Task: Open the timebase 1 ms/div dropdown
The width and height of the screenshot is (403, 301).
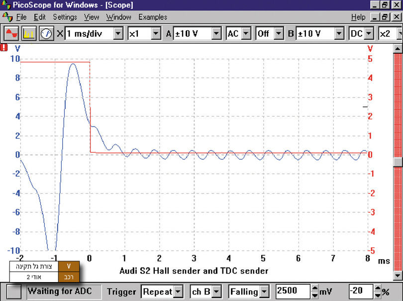Action: click(x=118, y=34)
